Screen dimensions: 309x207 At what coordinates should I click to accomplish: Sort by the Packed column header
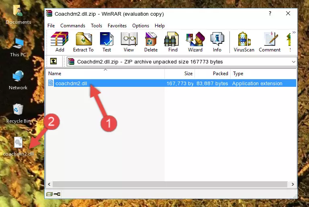213,74
